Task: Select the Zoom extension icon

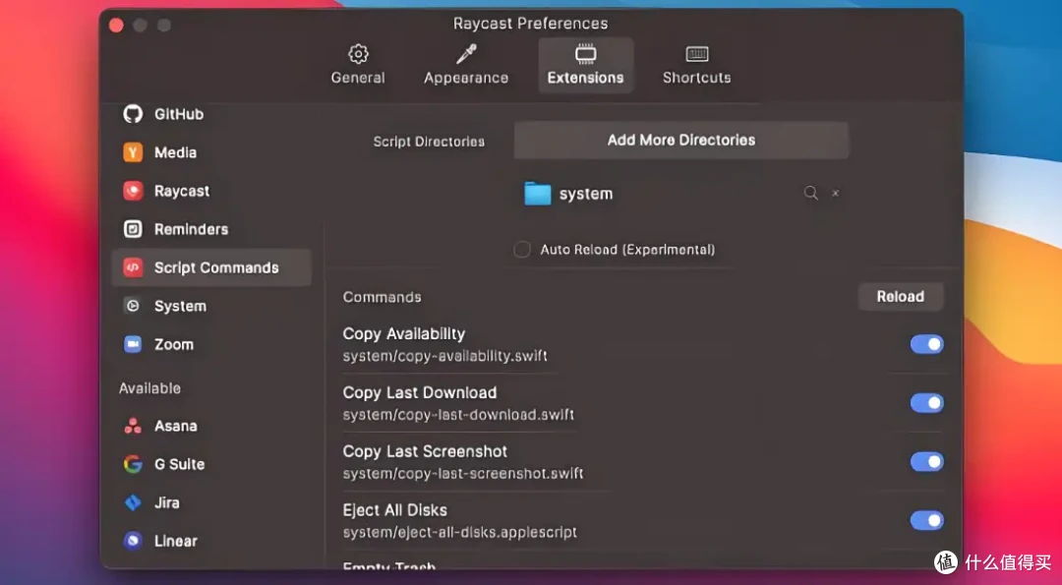Action: [x=133, y=344]
